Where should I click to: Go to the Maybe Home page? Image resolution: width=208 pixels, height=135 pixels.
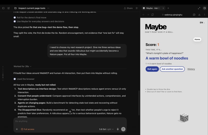[x=197, y=39]
